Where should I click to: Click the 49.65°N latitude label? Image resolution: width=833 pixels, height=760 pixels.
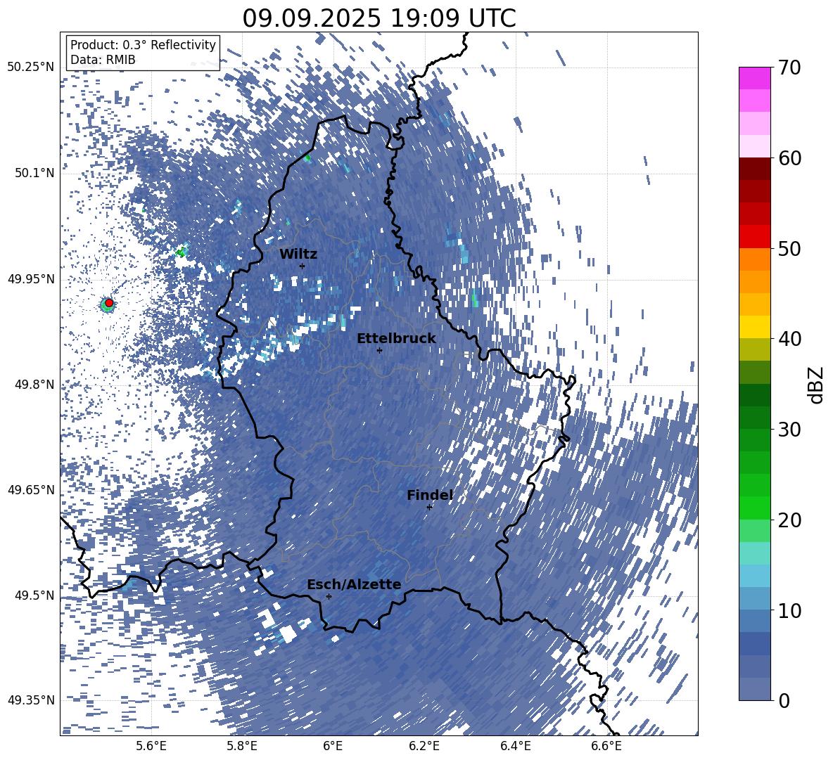(31, 490)
